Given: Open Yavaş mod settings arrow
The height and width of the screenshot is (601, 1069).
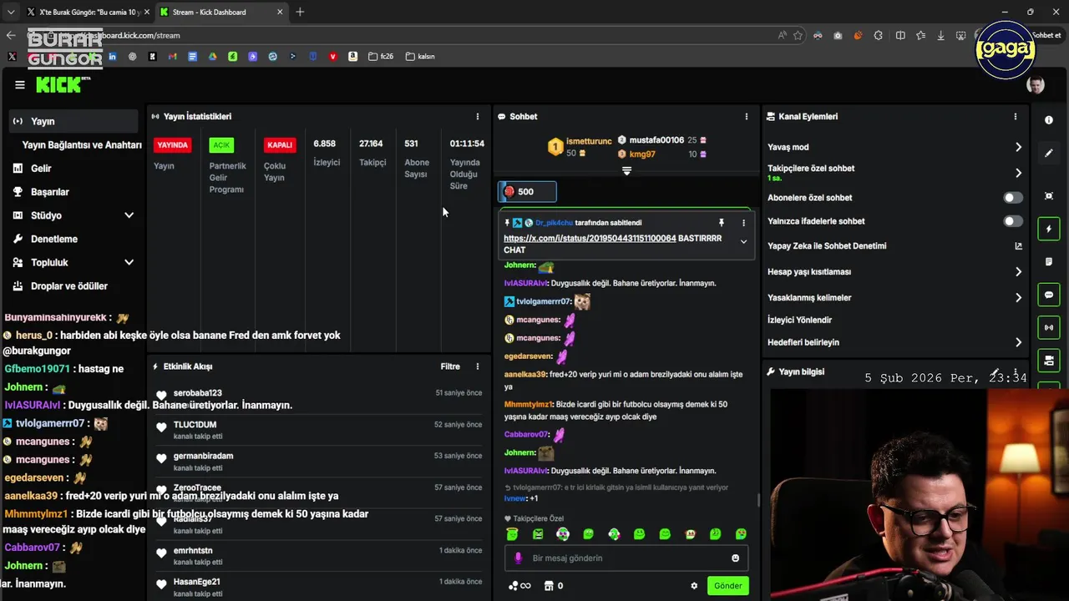Looking at the screenshot, I should (1018, 147).
